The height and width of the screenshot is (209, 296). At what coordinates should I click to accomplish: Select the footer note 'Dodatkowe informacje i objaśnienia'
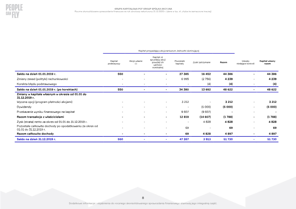[143, 203]
